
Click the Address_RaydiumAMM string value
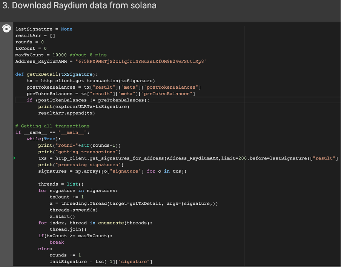click(x=141, y=61)
